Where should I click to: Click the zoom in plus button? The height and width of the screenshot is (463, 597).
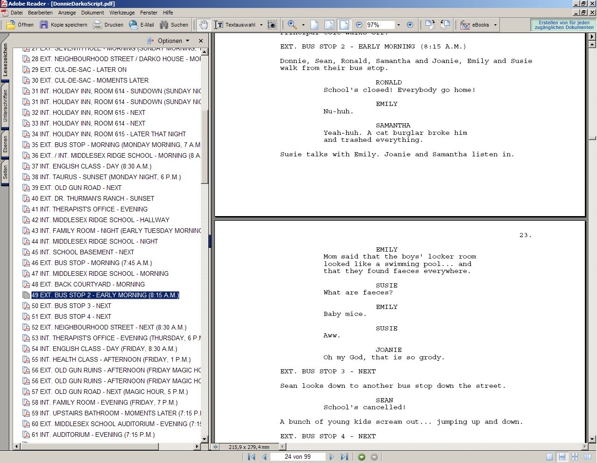point(410,25)
